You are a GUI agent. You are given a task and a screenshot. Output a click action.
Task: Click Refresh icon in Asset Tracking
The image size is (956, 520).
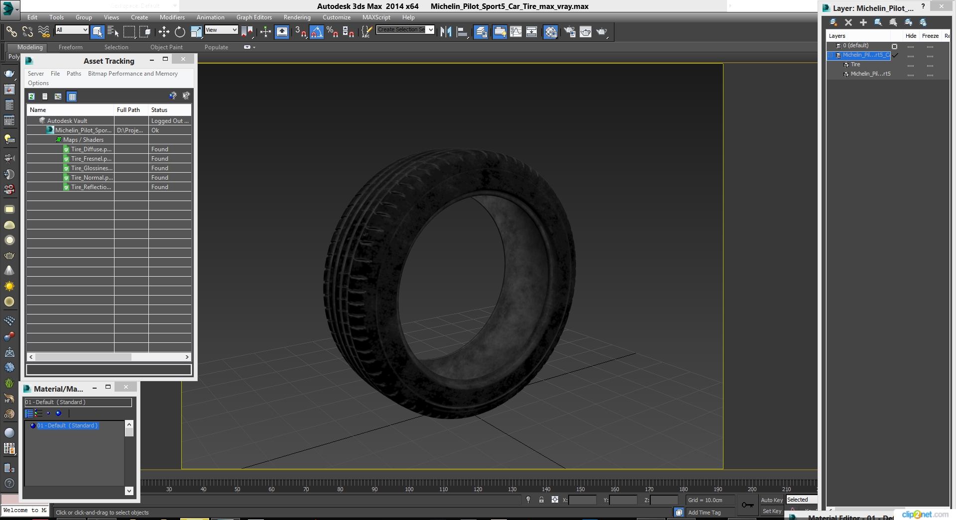pyautogui.click(x=31, y=97)
